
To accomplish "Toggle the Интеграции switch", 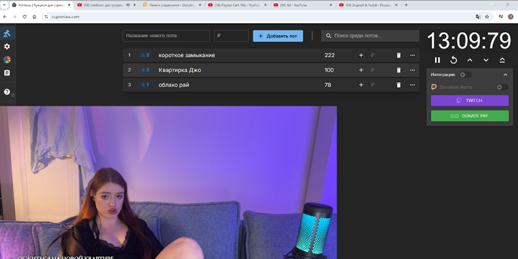I will pos(465,75).
